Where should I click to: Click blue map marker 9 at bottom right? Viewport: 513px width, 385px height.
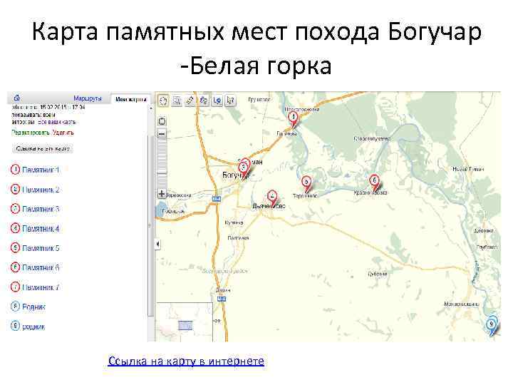click(491, 326)
